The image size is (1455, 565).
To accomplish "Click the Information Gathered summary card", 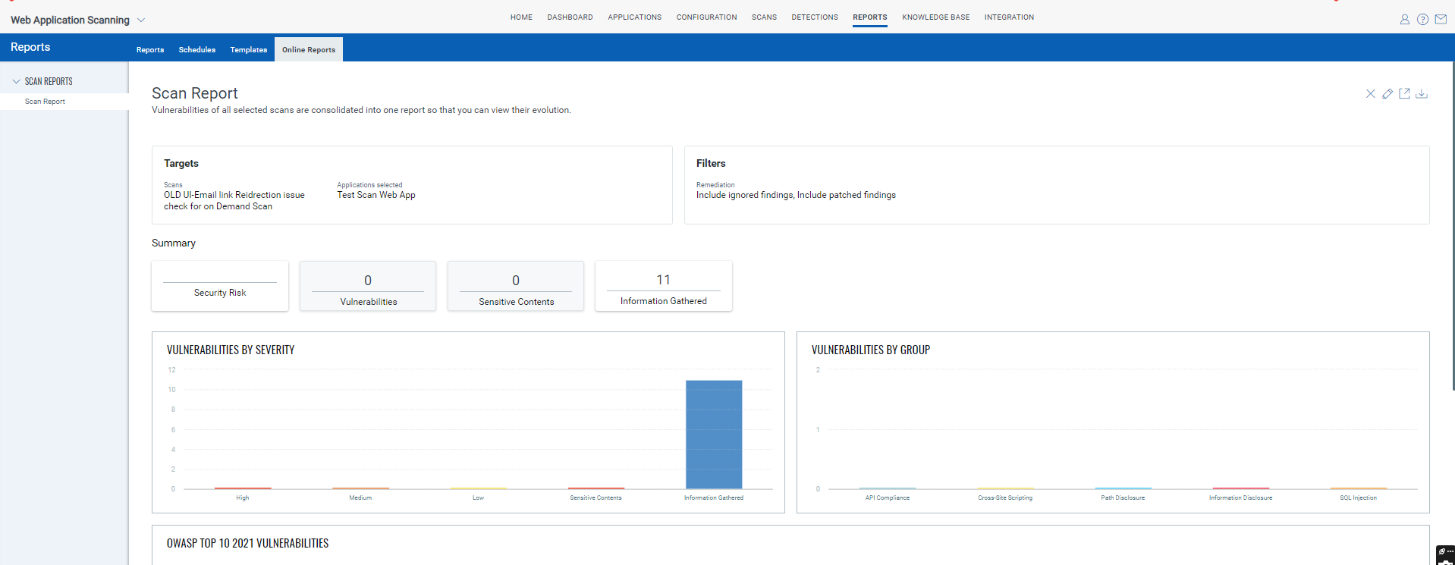I will click(x=663, y=287).
